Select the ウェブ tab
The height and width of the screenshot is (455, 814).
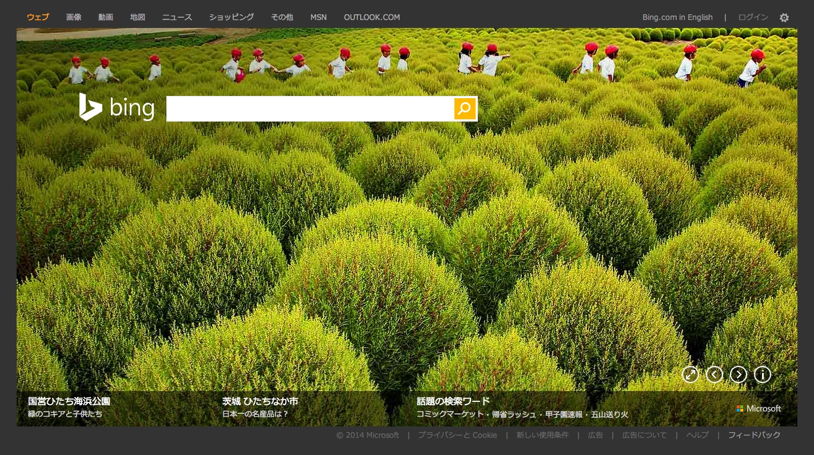(38, 17)
